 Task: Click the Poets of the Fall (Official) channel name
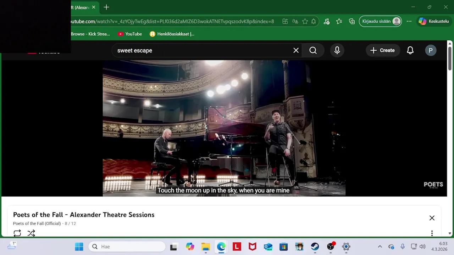pos(37,223)
